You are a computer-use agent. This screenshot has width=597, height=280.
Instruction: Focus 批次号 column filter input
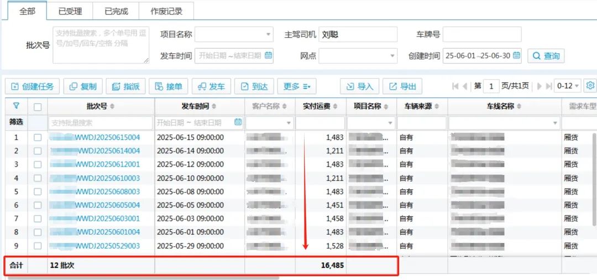[101, 123]
